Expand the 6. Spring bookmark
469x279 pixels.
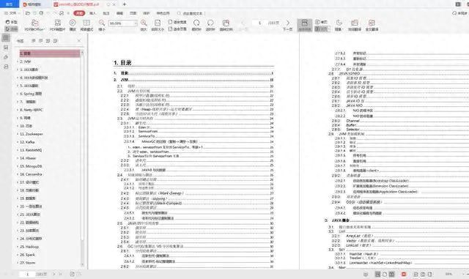[18, 94]
